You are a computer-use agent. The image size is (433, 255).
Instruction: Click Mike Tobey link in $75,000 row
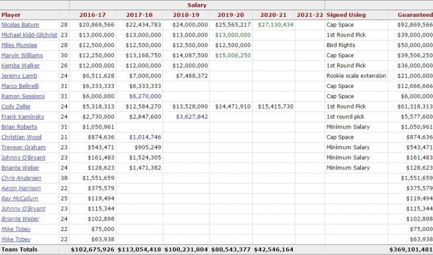point(16,229)
